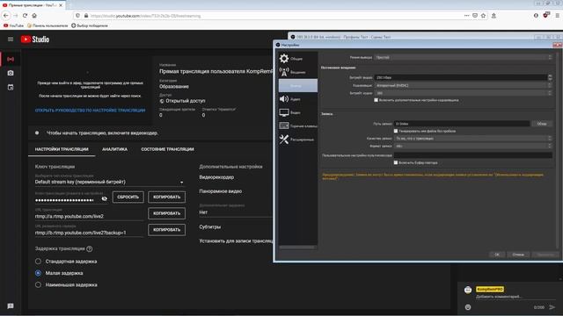Click the Browse (Обзор) button in OBS
Screen dimensions: 563x316
[542, 124]
